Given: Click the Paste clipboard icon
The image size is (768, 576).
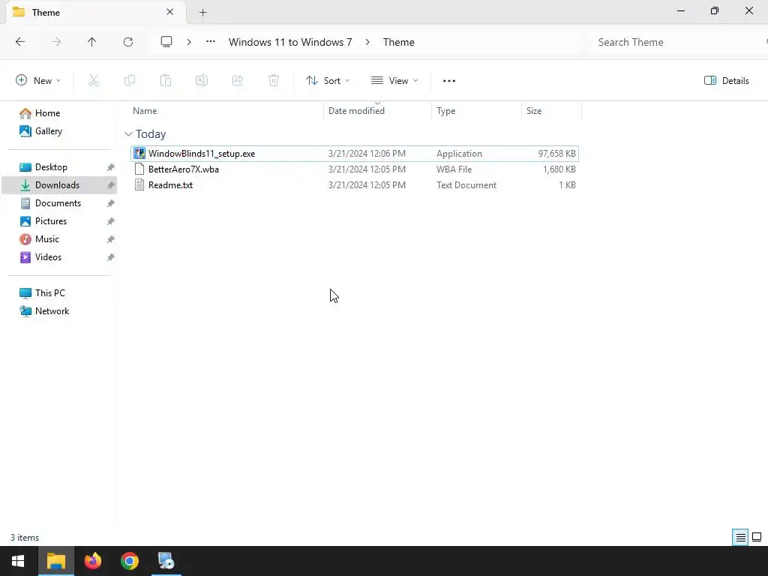Looking at the screenshot, I should tap(166, 81).
